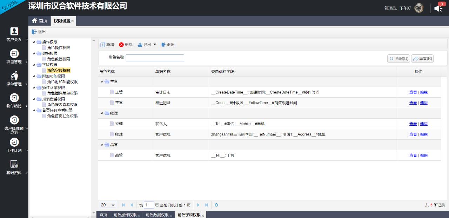Viewport: 449px width, 218px height.
Task: Open the 保单管理 sidebar module
Action: click(14, 79)
